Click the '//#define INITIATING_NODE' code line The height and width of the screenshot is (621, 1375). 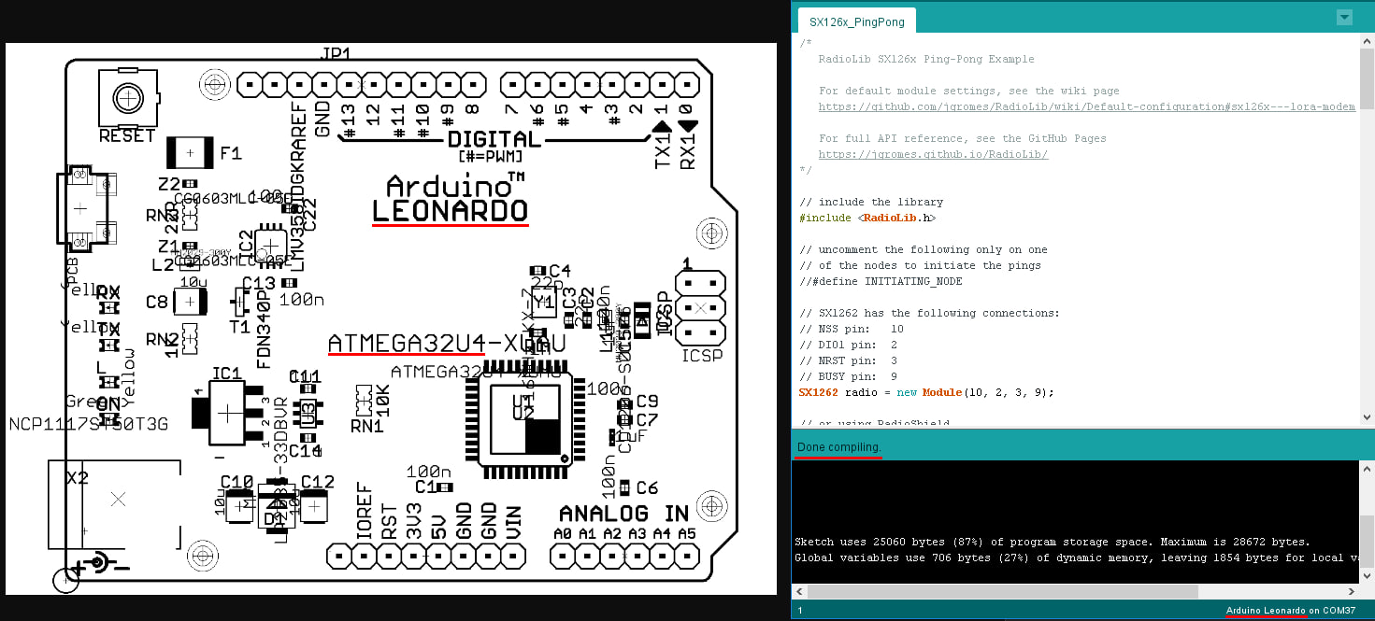tap(881, 281)
